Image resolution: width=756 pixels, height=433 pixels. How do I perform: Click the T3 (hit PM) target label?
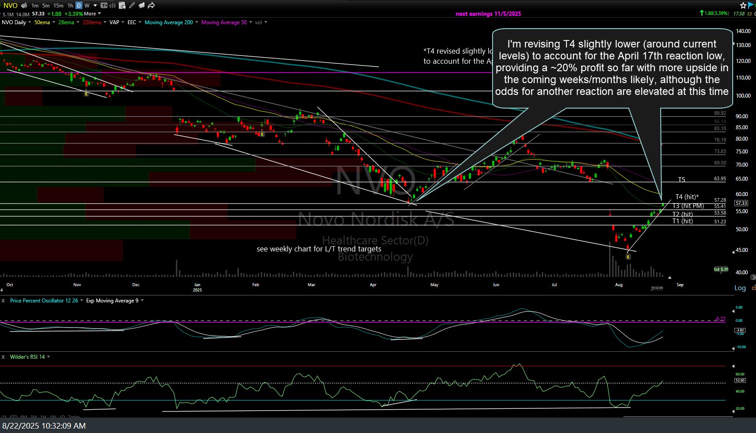click(688, 206)
